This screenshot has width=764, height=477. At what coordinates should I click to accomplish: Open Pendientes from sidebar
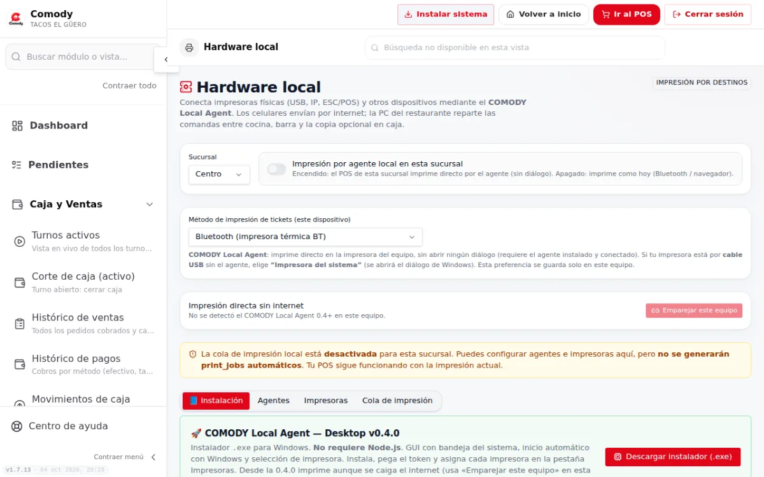coord(83,165)
